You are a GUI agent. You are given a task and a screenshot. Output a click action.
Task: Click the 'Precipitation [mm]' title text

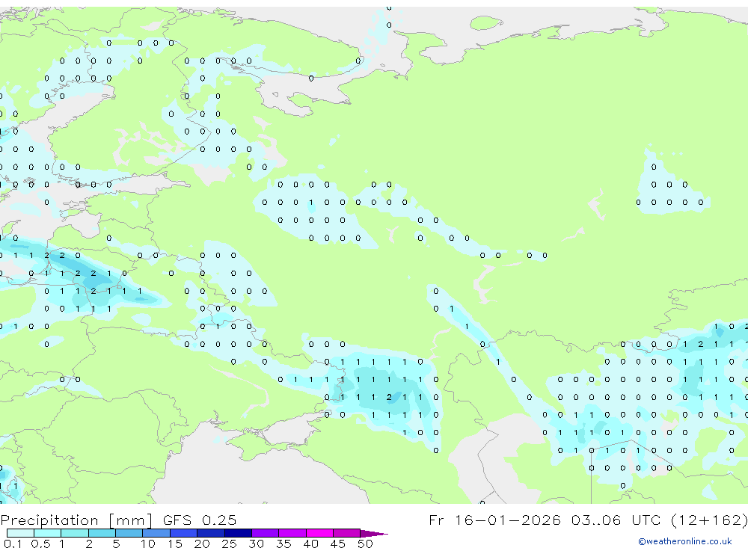pyautogui.click(x=77, y=520)
